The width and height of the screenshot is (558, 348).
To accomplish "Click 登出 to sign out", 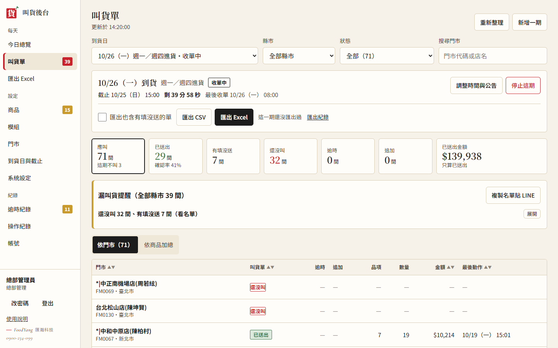I will pos(48,303).
